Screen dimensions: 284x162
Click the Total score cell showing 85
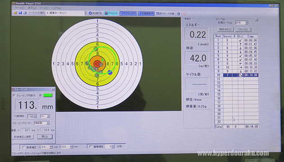pyautogui.click(x=228, y=127)
